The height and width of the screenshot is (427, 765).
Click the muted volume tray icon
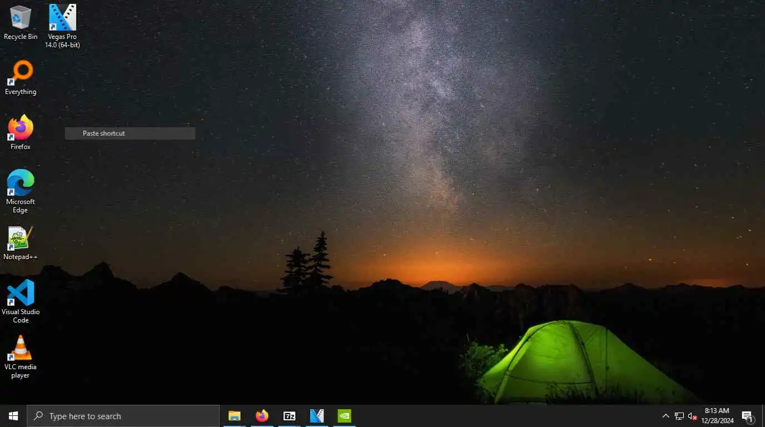pos(692,416)
